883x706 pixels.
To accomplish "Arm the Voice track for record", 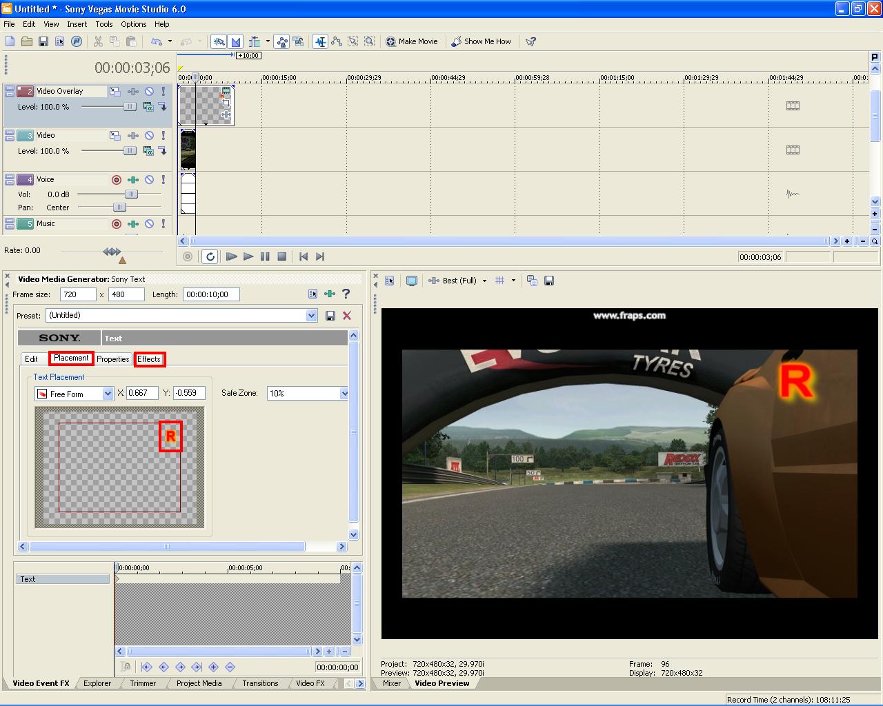I will click(x=117, y=180).
